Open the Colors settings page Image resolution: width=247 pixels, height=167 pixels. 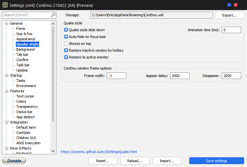(x=21, y=101)
